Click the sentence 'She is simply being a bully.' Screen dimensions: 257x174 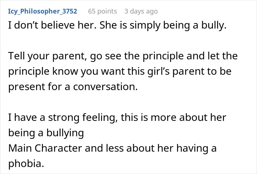tap(163, 26)
